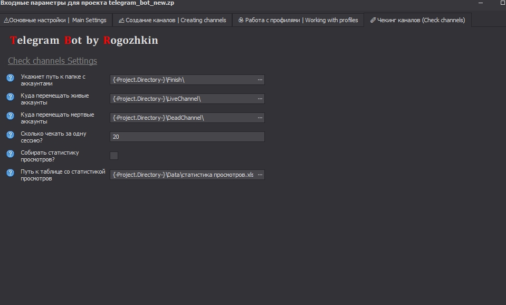Open help icon for dead accounts destination

coord(11,116)
